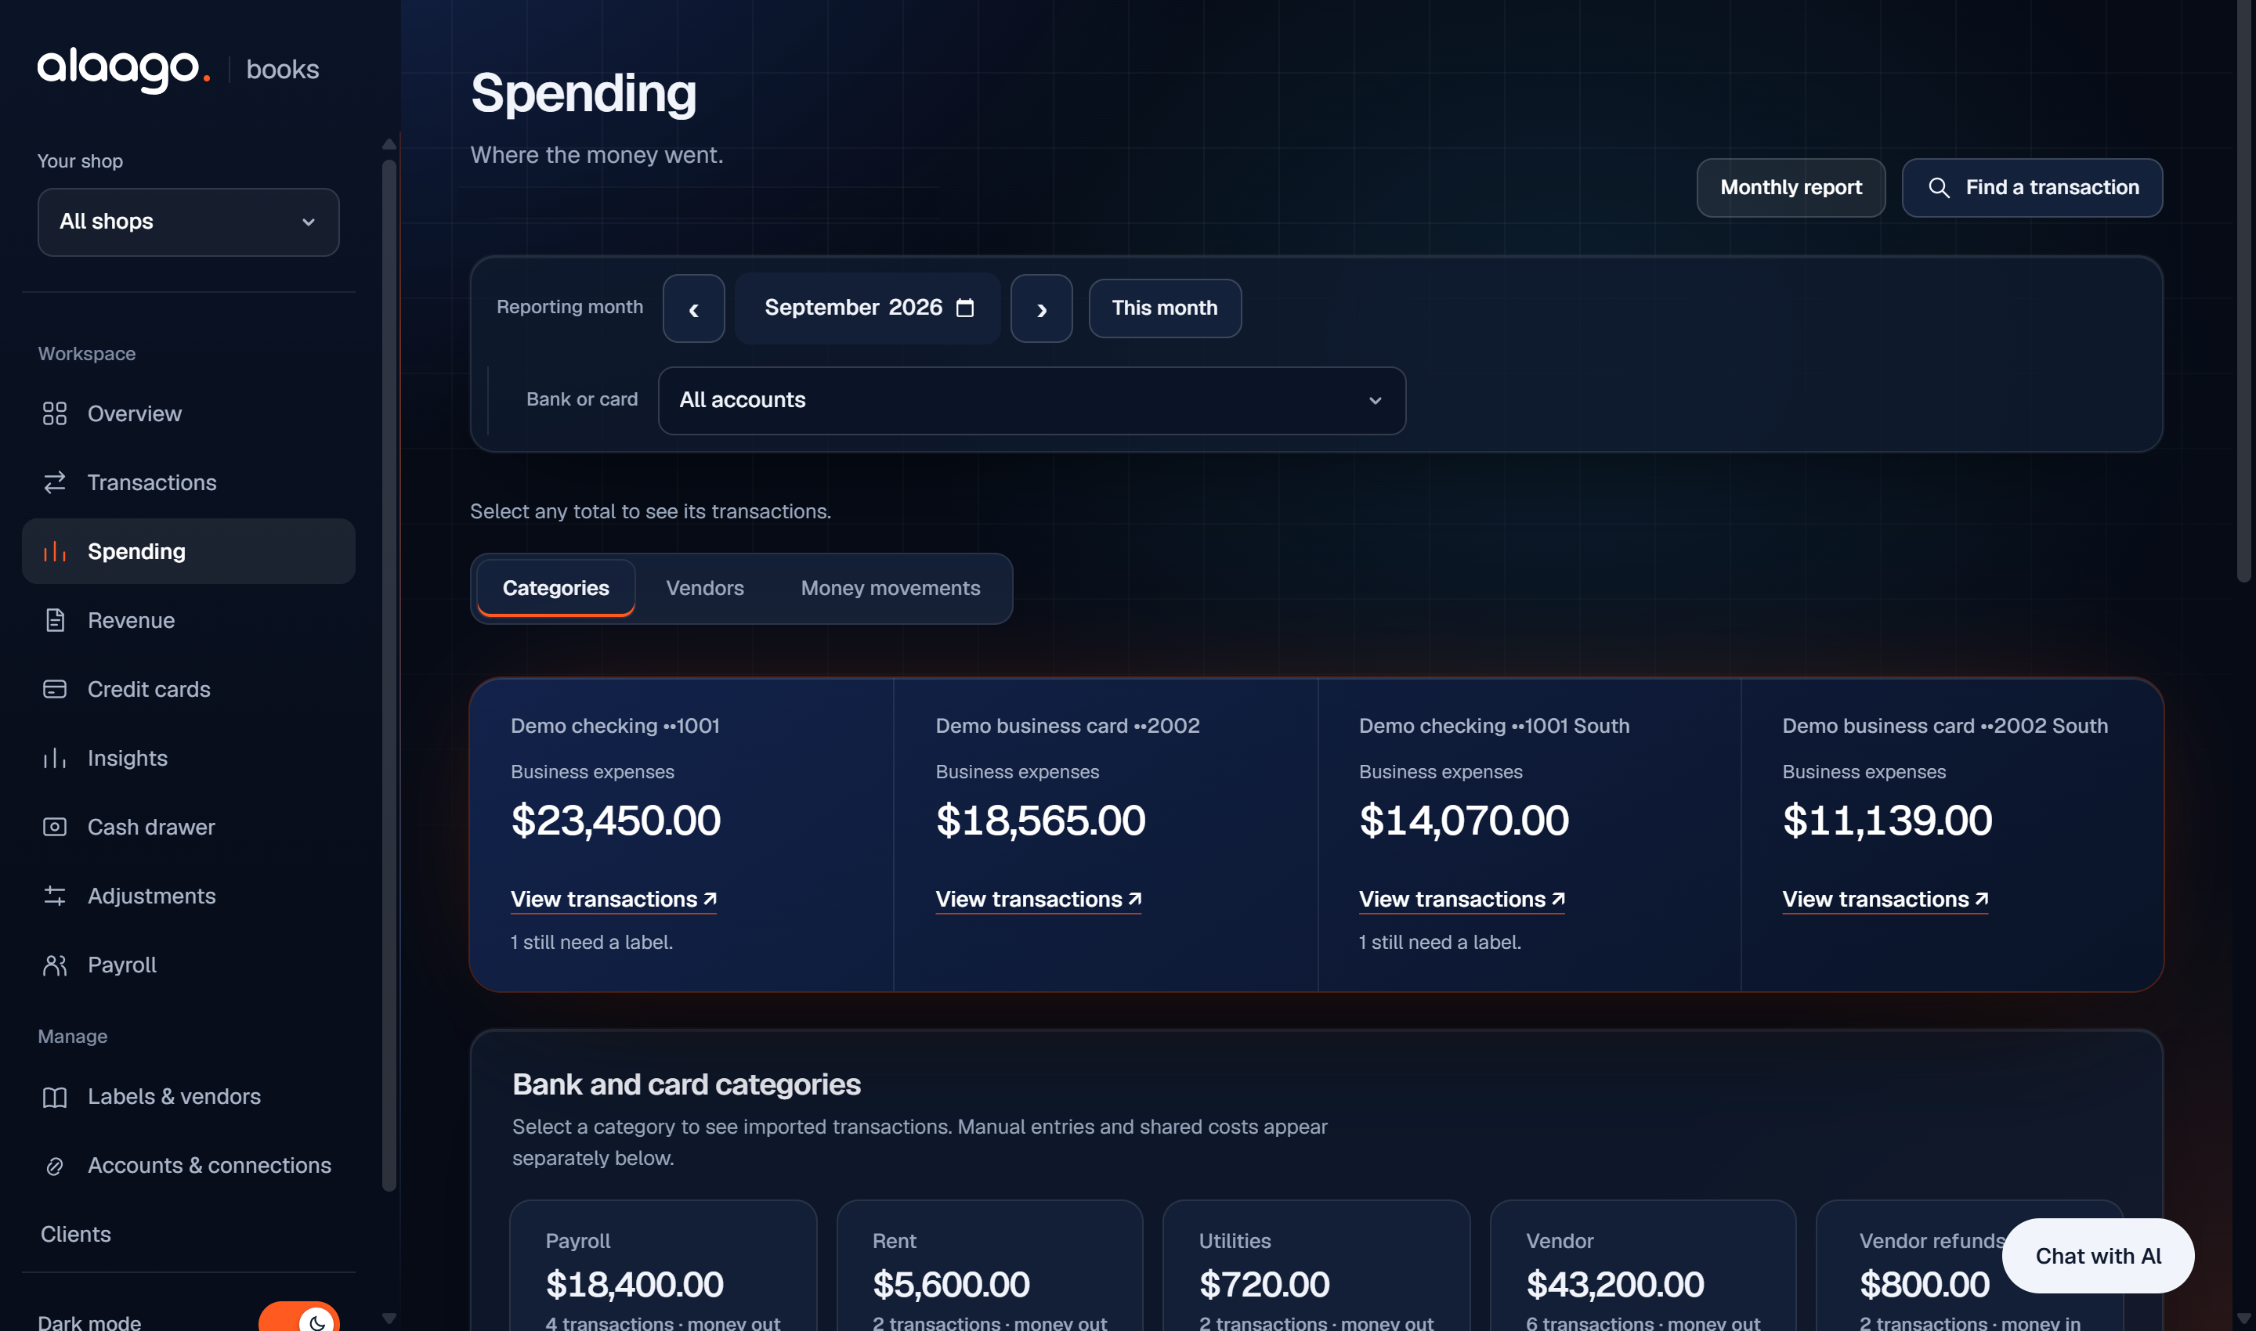Open the Payroll $18,400.00 category card
The width and height of the screenshot is (2256, 1331).
point(663,1265)
